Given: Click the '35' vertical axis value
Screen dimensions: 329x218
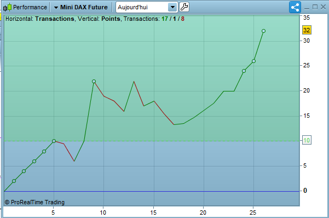Looking at the screenshot, I should point(307,18).
